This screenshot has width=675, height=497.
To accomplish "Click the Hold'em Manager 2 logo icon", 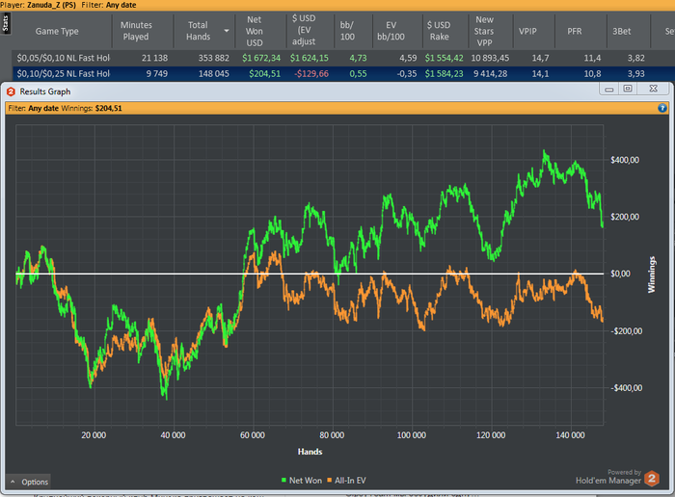I will [x=652, y=479].
